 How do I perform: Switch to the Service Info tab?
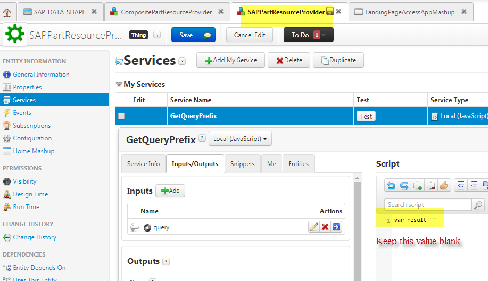(x=143, y=164)
